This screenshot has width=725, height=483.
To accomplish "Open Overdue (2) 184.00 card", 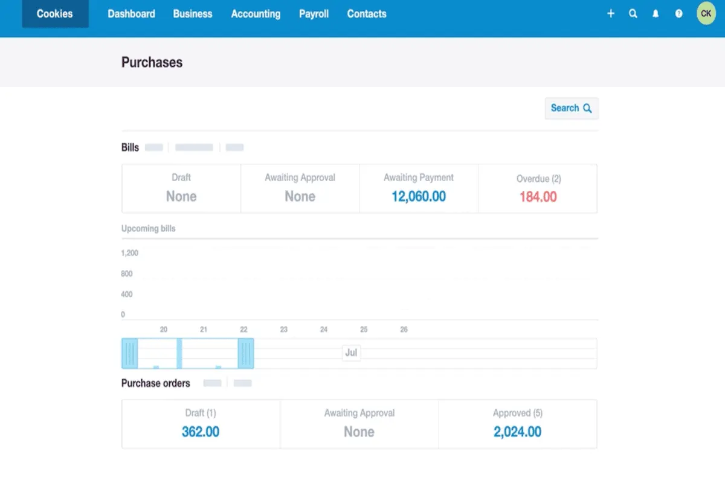I will coord(538,188).
